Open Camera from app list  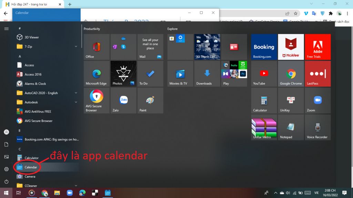[47, 176]
